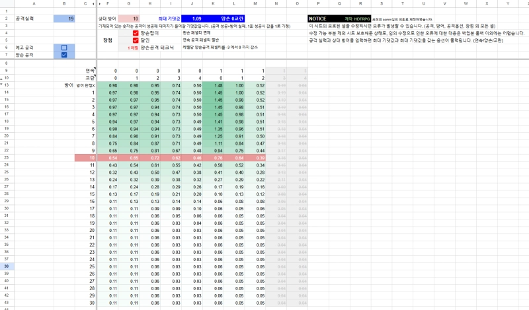
Task: Click the up arrow on row 10 header
Action: pyautogui.click(x=3, y=77)
